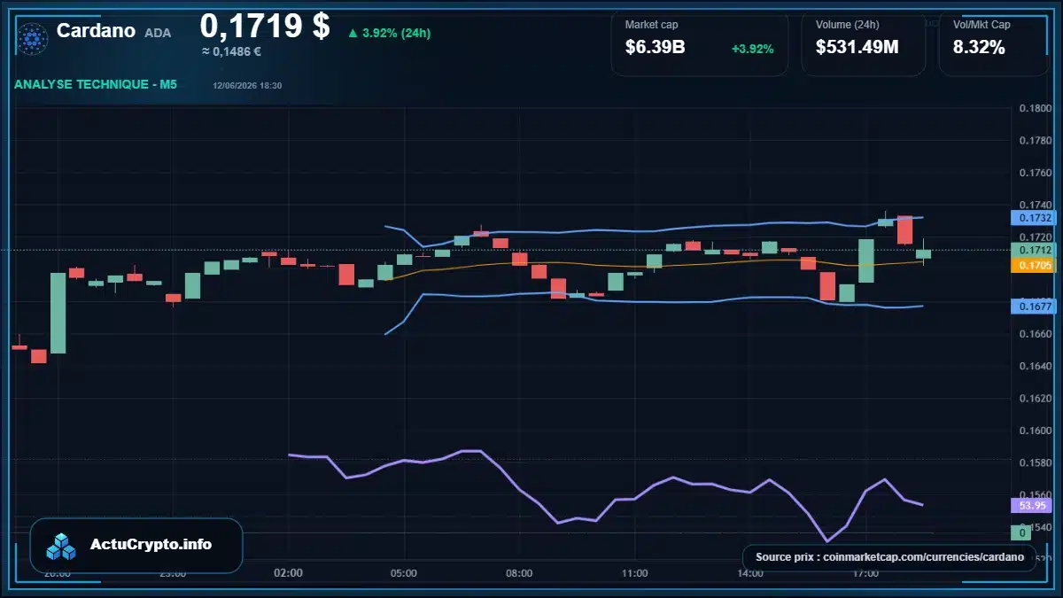1063x598 pixels.
Task: Click the 0.1740 price axis label
Action: (x=1036, y=205)
